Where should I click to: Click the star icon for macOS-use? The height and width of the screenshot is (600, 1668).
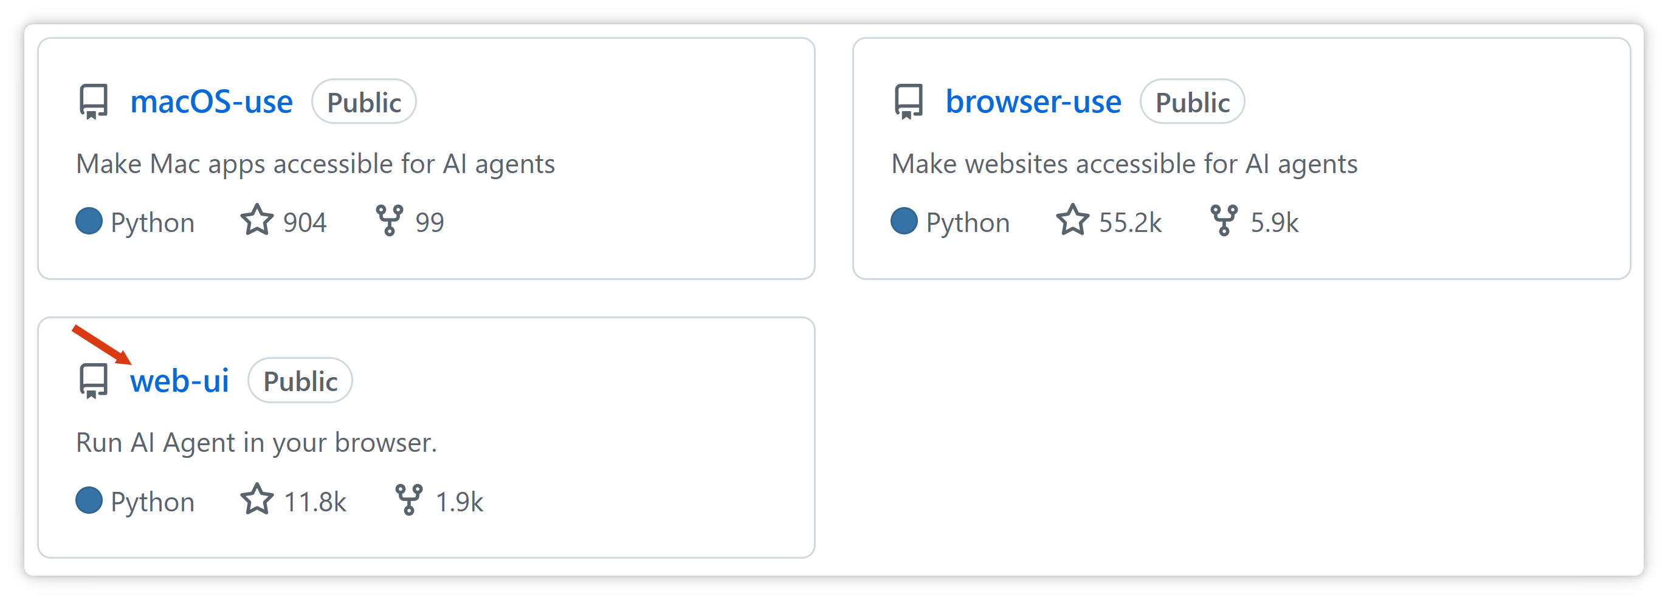(x=257, y=220)
